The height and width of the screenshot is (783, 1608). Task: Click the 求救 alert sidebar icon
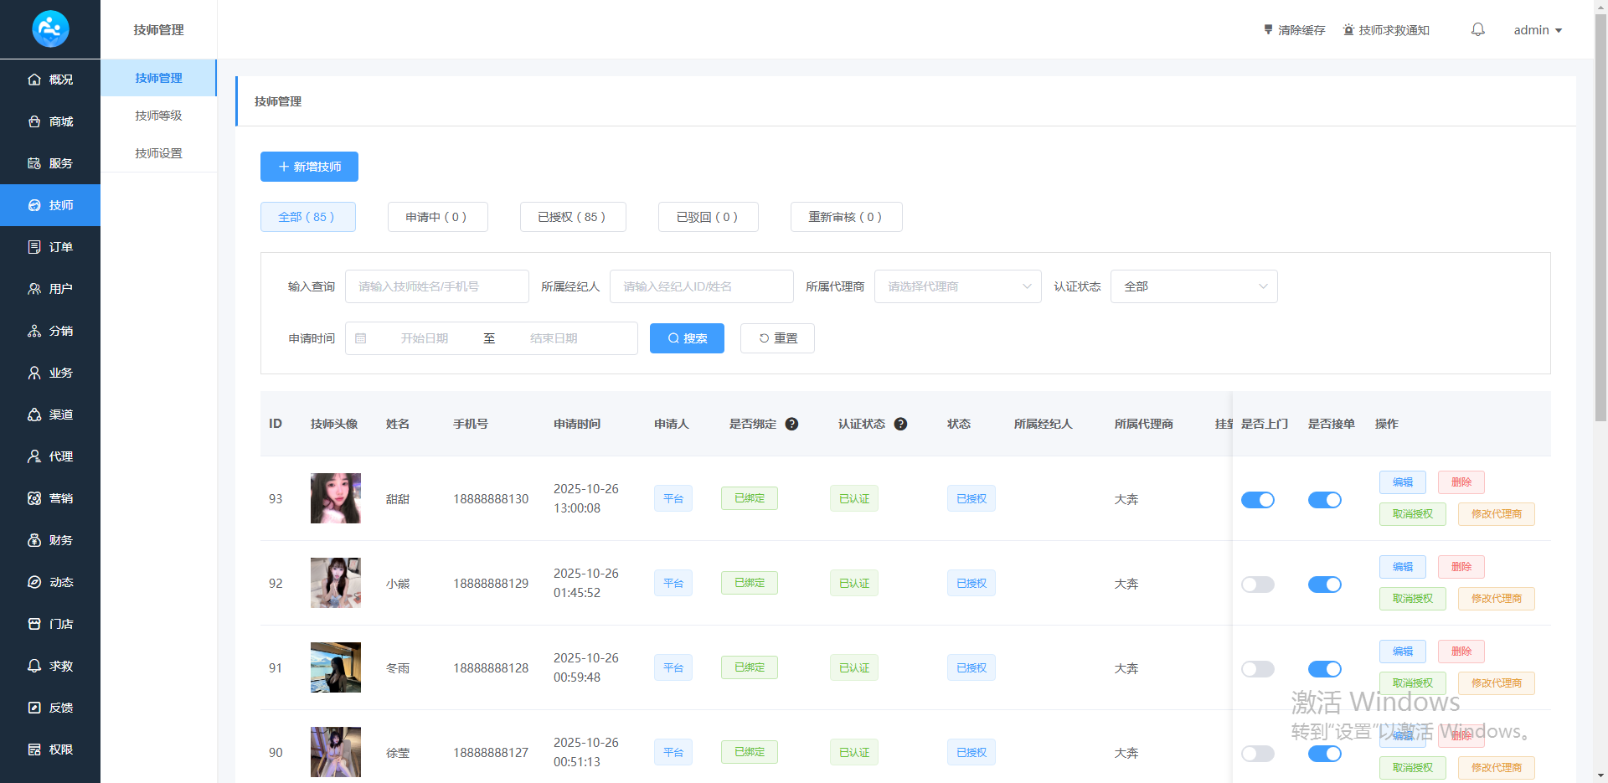pos(34,666)
